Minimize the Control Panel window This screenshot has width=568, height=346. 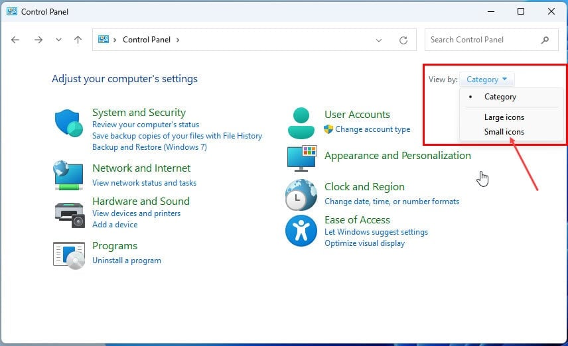(491, 11)
